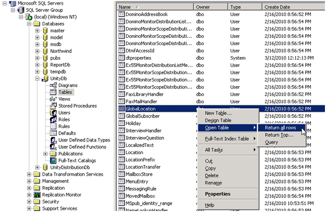Click the Diagrams icon under UnityDb
326x212 pixels.
[x=53, y=86]
